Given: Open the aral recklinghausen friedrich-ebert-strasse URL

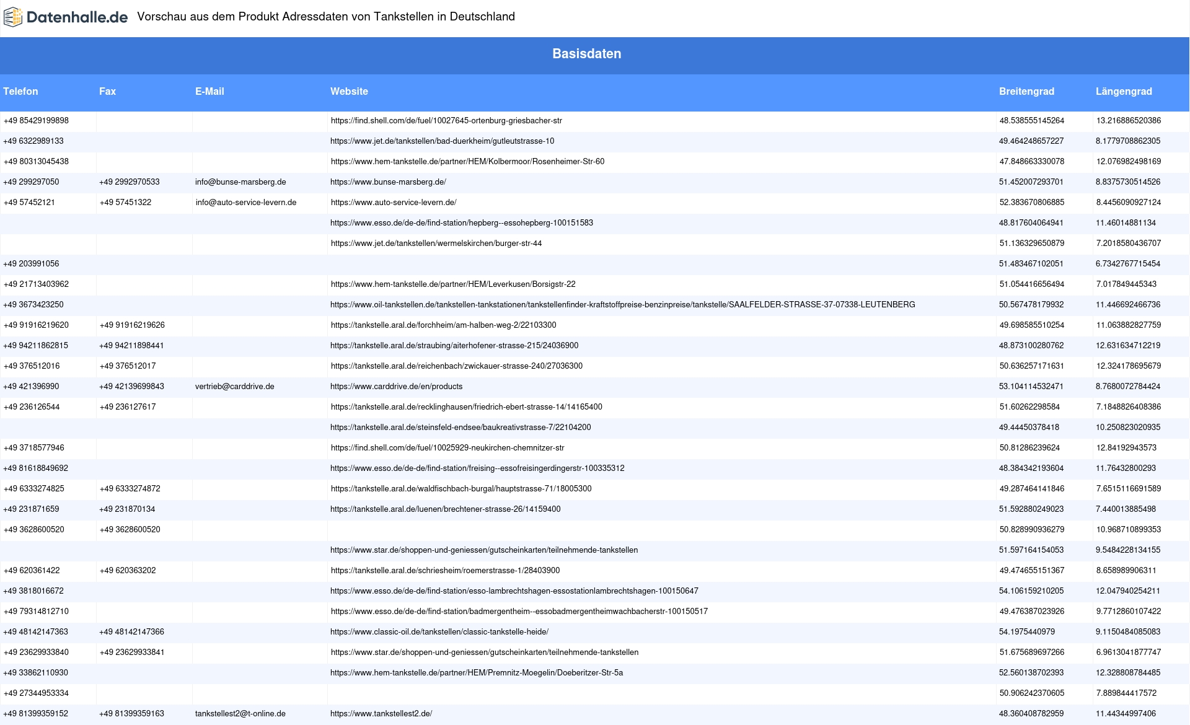Looking at the screenshot, I should click(x=467, y=407).
